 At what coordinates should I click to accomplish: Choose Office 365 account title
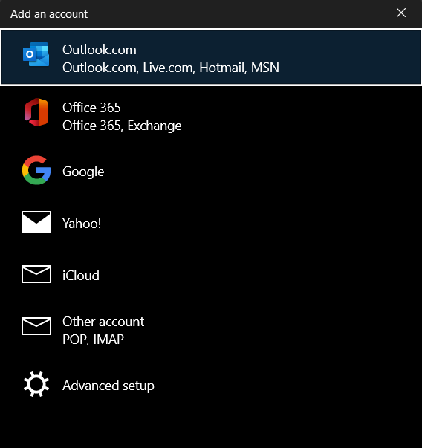(x=91, y=108)
